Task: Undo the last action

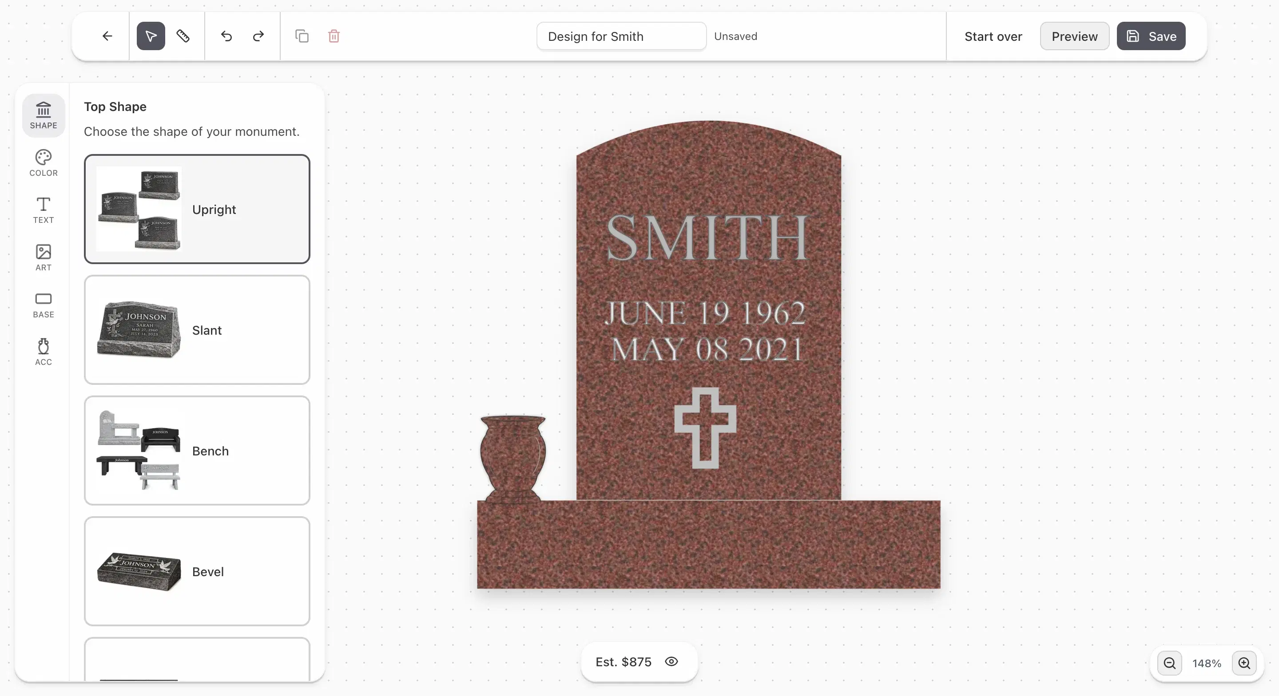Action: click(x=226, y=36)
